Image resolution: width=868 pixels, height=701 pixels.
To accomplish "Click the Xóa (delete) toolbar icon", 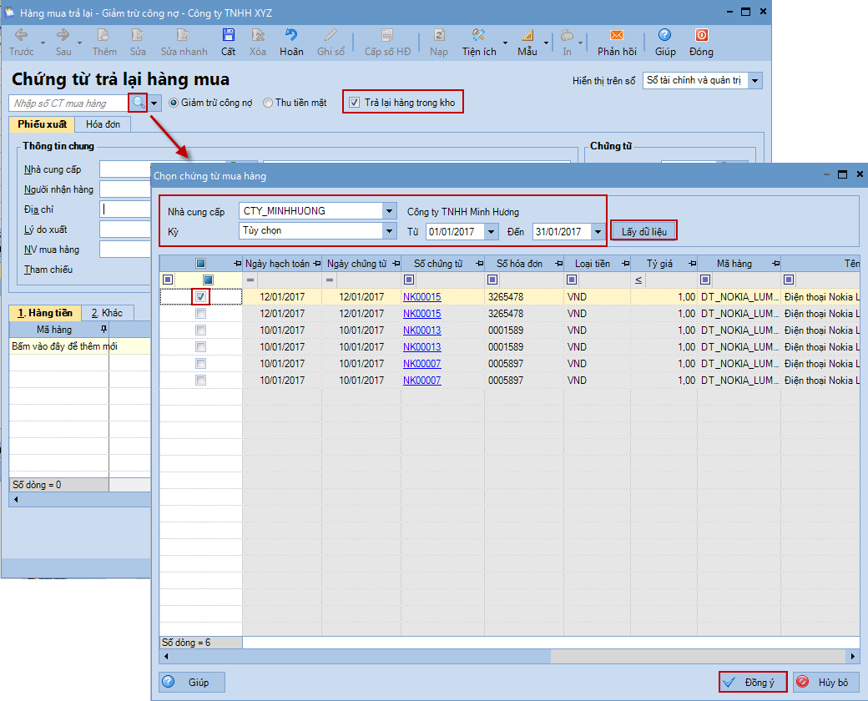I will [x=257, y=35].
